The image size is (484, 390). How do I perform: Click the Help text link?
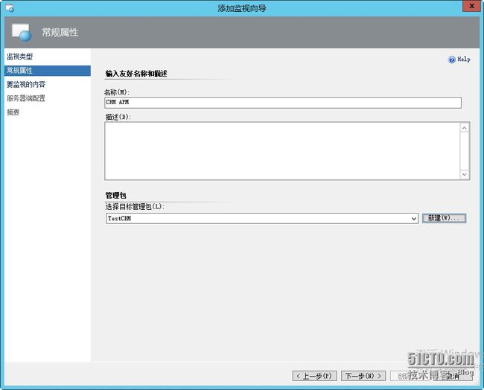coord(464,60)
